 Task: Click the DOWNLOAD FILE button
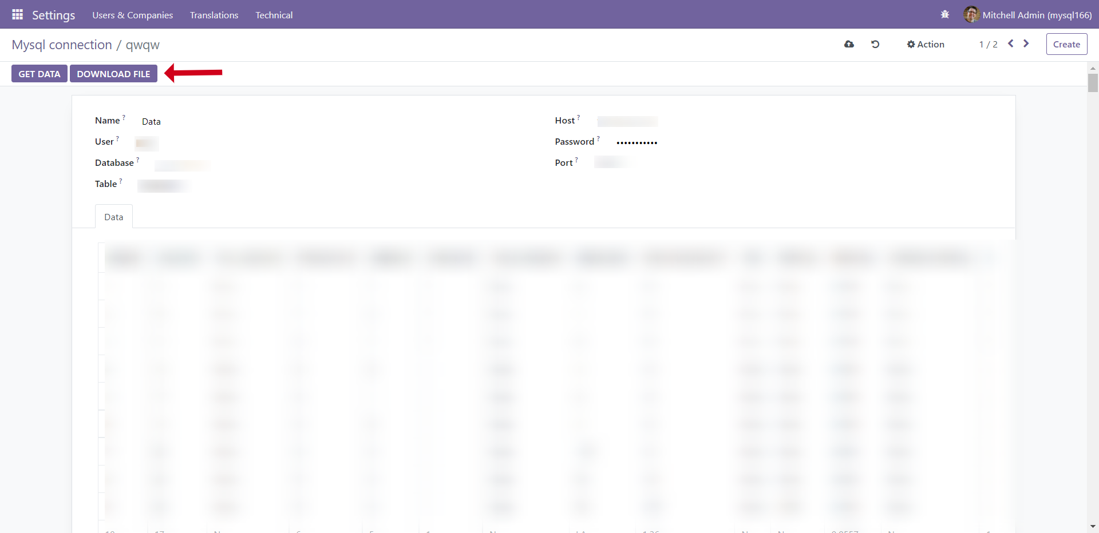pos(113,74)
